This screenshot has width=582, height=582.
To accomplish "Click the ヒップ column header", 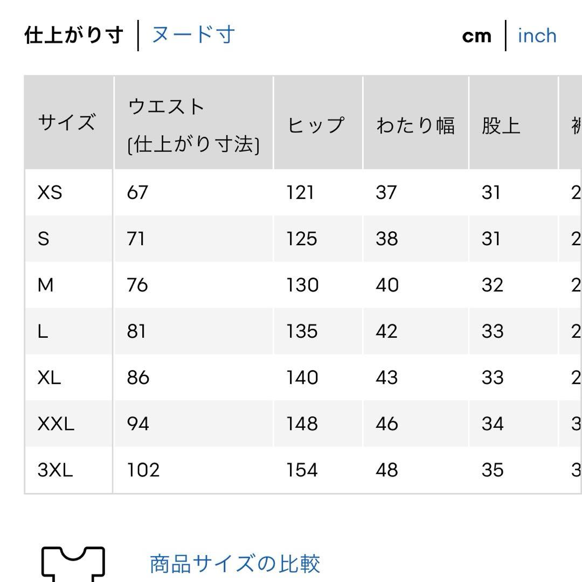I will pos(316,125).
